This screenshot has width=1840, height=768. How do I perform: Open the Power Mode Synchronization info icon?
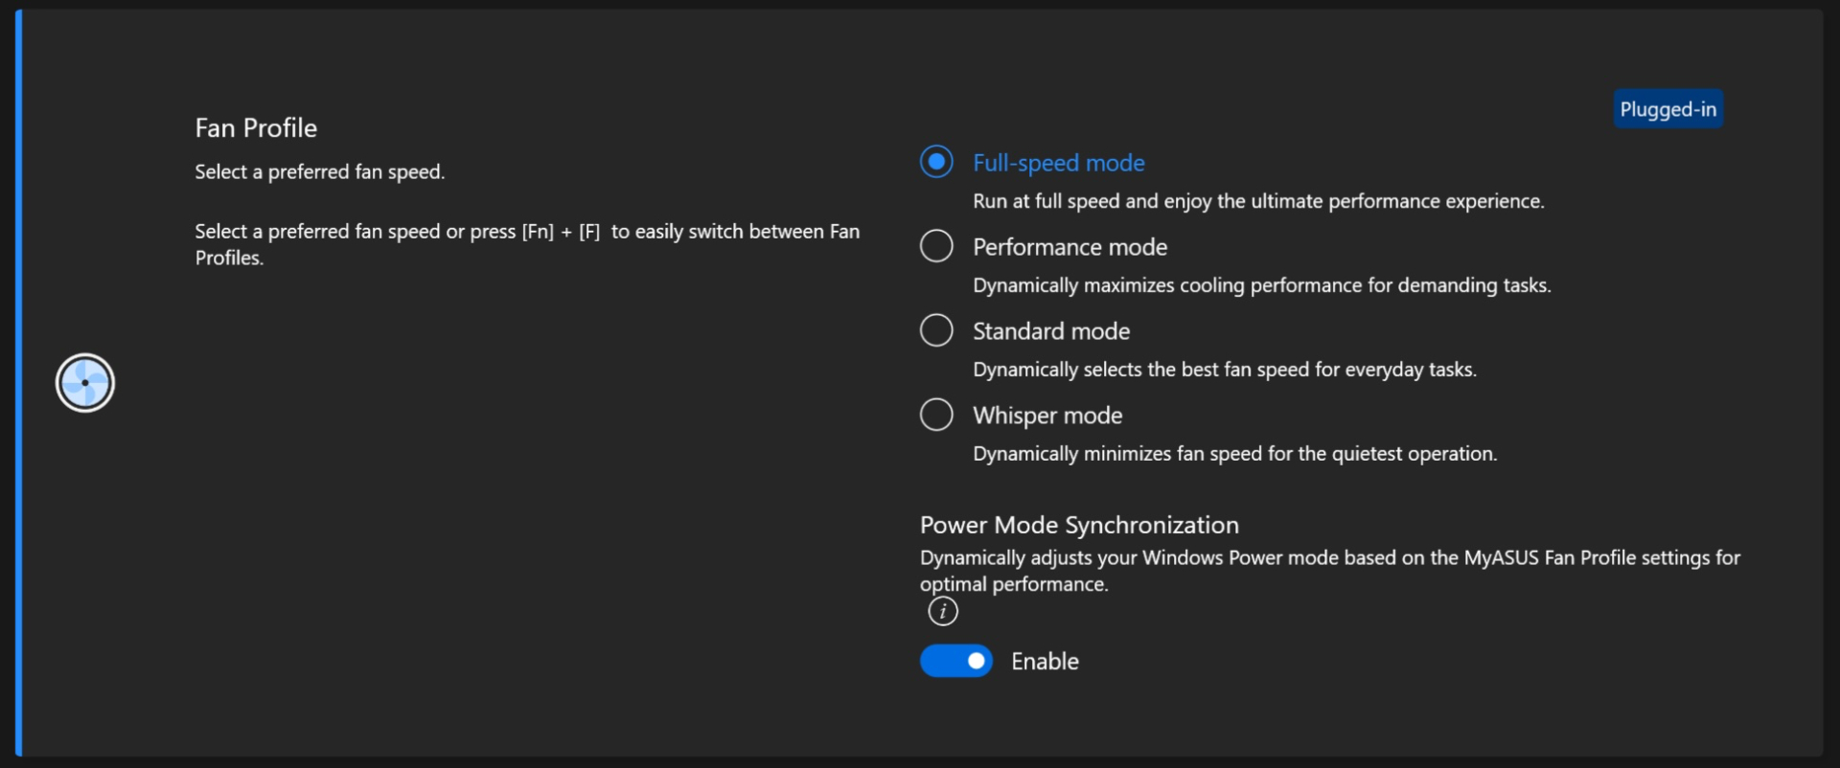(x=943, y=611)
